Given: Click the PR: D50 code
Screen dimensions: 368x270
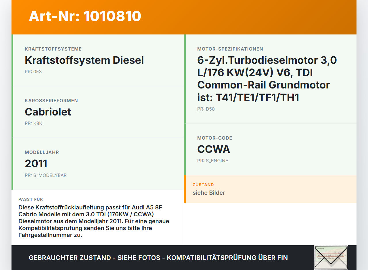Looking at the screenshot, I should (206, 109).
